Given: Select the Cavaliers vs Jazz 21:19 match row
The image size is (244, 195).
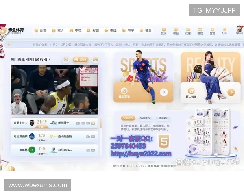Looking at the screenshot, I should [x=54, y=123].
